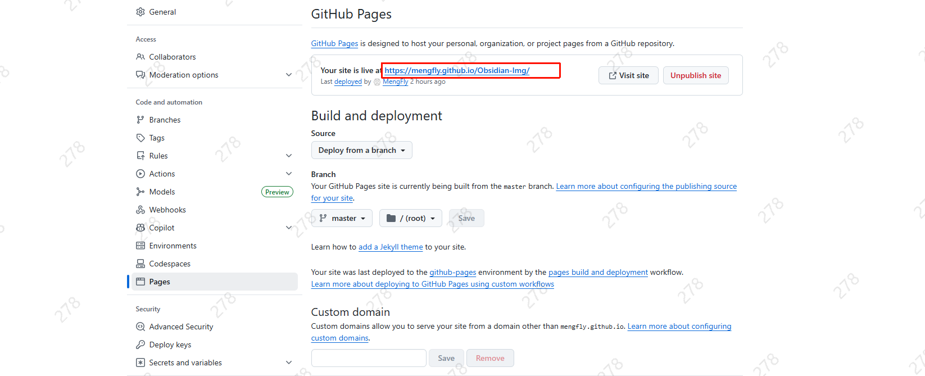This screenshot has width=925, height=376.
Task: Expand the Moderation options section
Action: [289, 75]
